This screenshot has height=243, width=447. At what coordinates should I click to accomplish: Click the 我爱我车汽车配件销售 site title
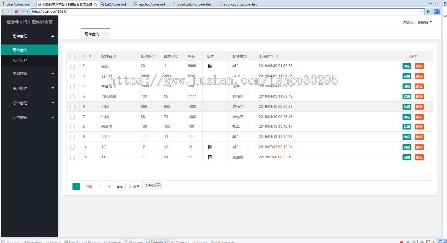pos(30,22)
